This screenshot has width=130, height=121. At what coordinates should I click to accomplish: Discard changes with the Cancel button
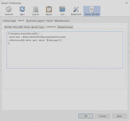[x=102, y=116]
